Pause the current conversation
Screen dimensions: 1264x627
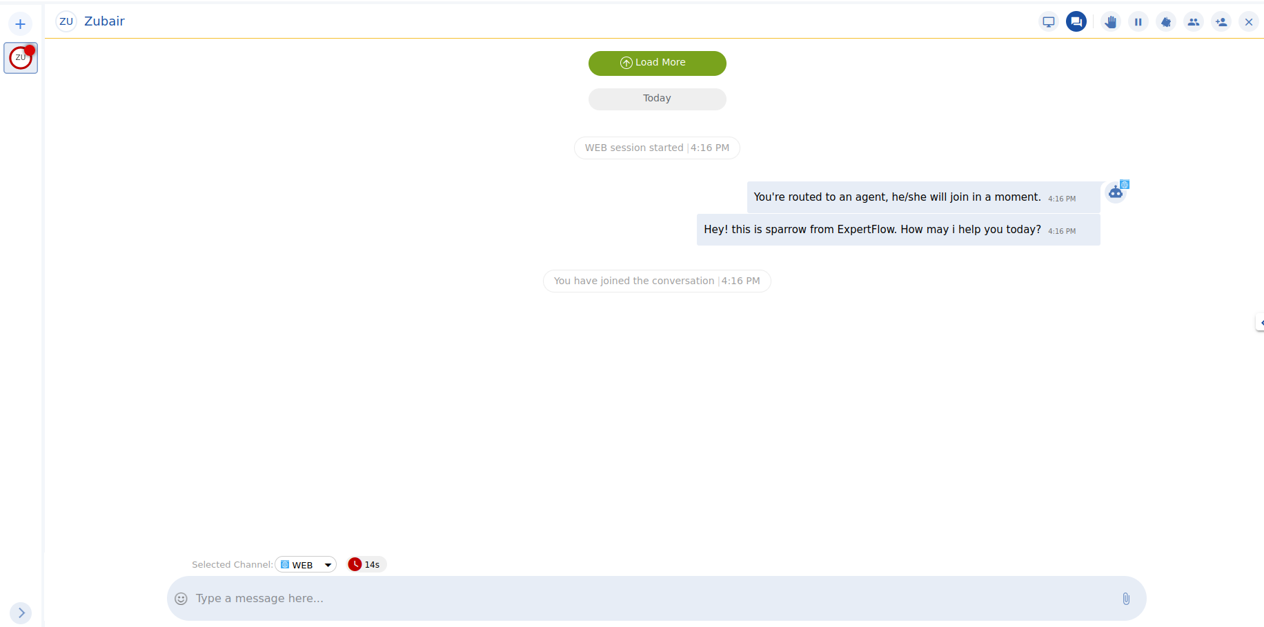1138,21
